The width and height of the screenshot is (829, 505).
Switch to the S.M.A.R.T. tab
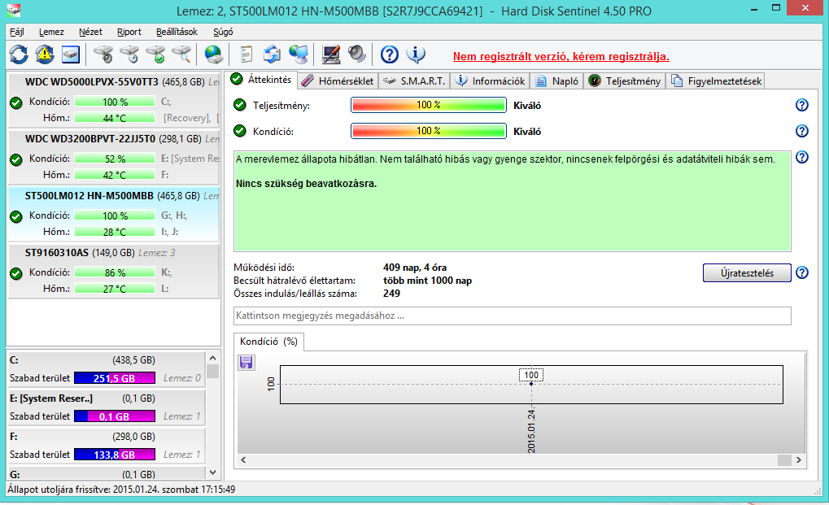click(415, 81)
